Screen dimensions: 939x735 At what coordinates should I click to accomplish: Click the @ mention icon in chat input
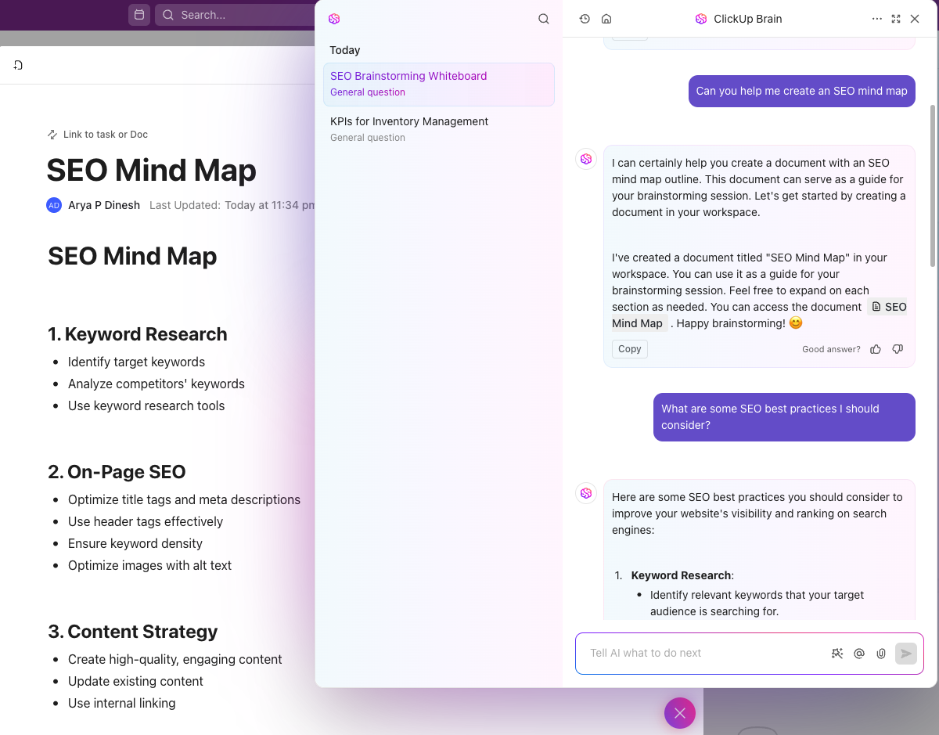pos(858,653)
